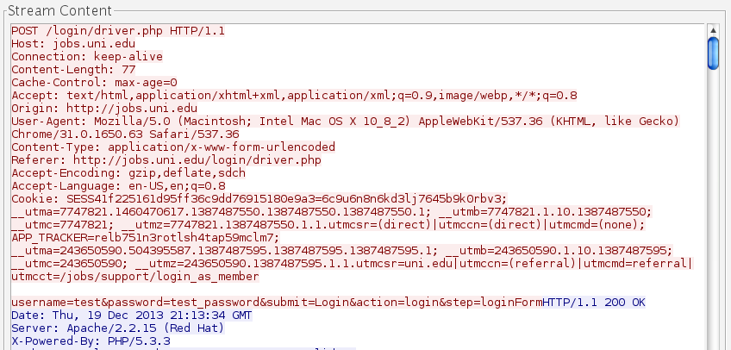Click the Content-Type urlencoded header line
The height and width of the screenshot is (350, 731).
pos(173,147)
